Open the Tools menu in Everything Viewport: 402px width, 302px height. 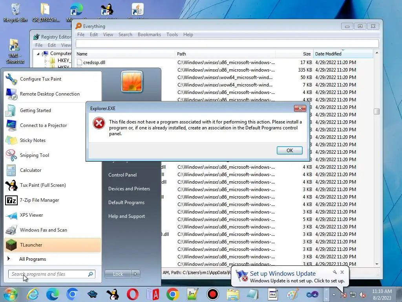click(172, 35)
